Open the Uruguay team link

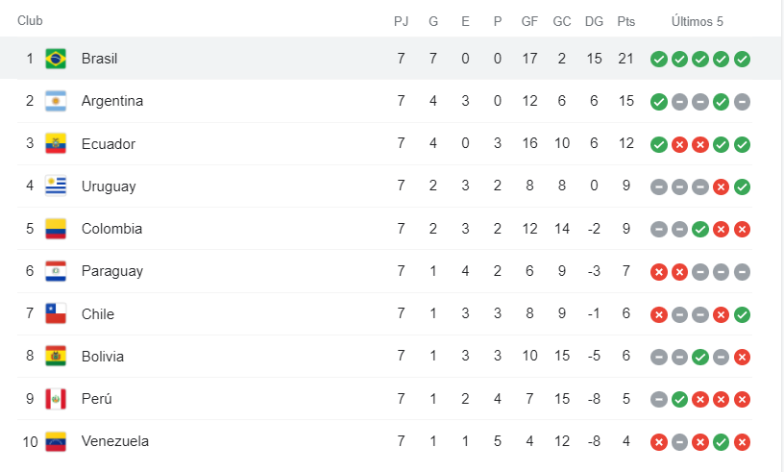coord(109,186)
